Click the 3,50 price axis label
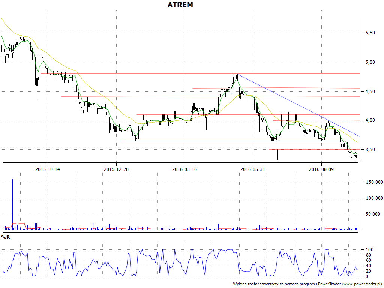The image size is (384, 288). [x=370, y=149]
